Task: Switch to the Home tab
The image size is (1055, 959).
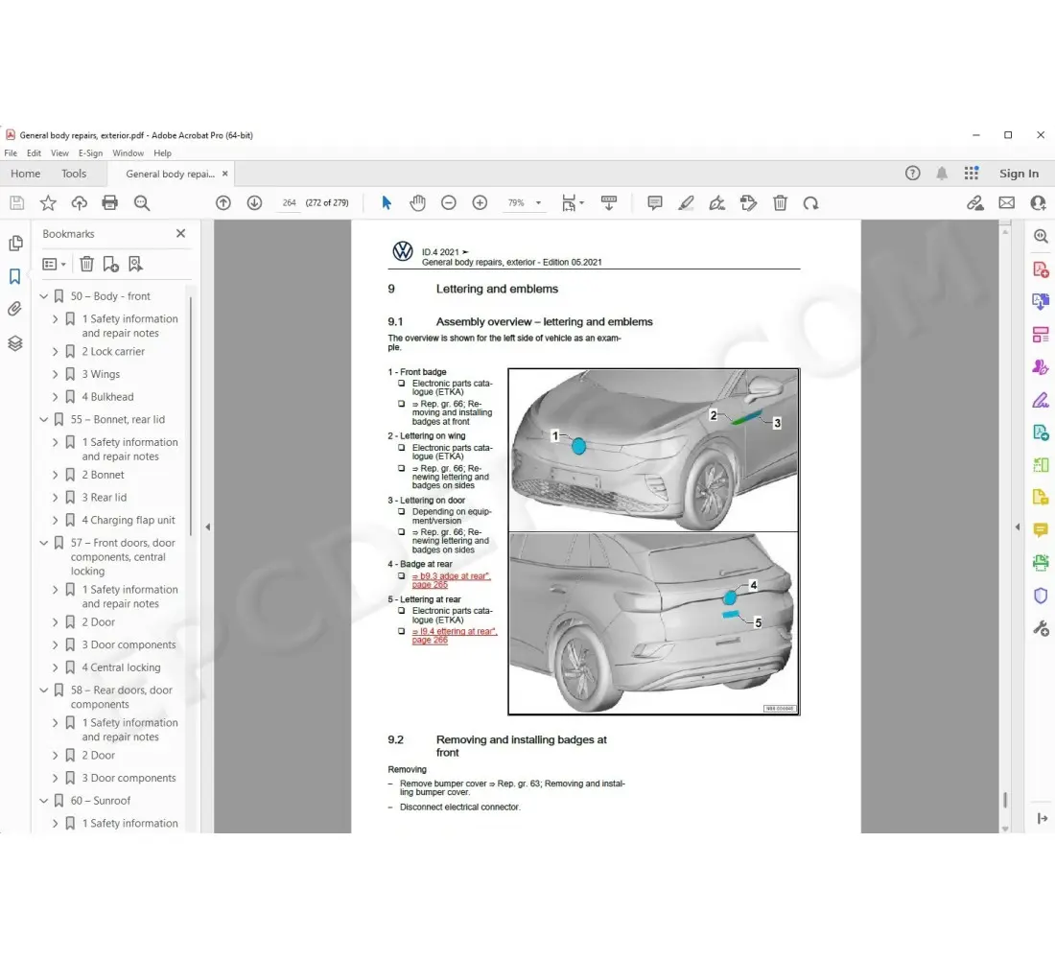Action: click(26, 174)
